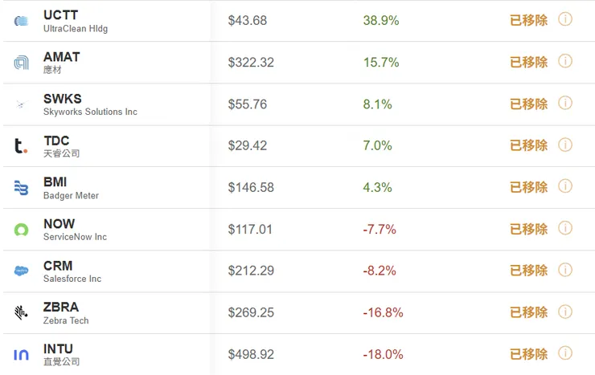Click the 已移除 label on the BMI row
Viewport: 595px width, 375px height.
click(528, 187)
